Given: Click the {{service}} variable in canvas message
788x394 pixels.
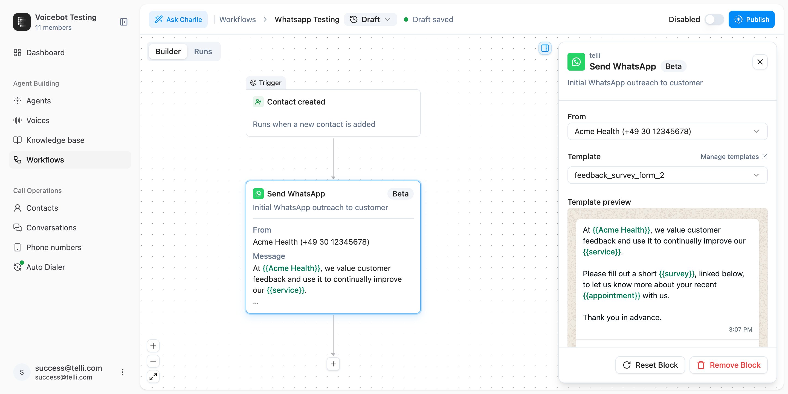Looking at the screenshot, I should click(x=286, y=290).
